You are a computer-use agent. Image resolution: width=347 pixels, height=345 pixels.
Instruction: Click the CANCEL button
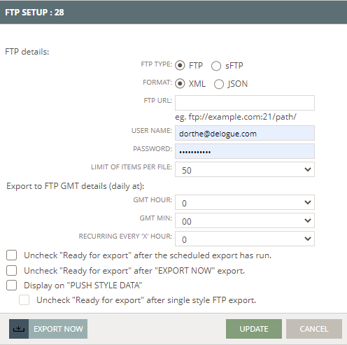click(314, 329)
